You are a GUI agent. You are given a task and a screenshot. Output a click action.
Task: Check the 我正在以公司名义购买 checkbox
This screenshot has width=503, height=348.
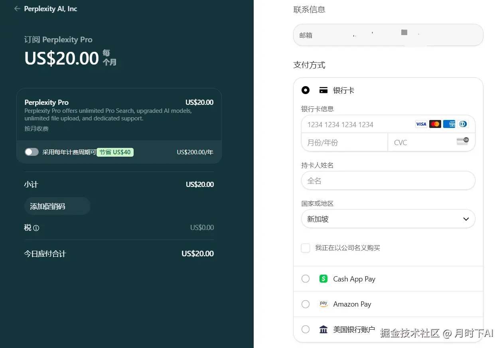(306, 248)
